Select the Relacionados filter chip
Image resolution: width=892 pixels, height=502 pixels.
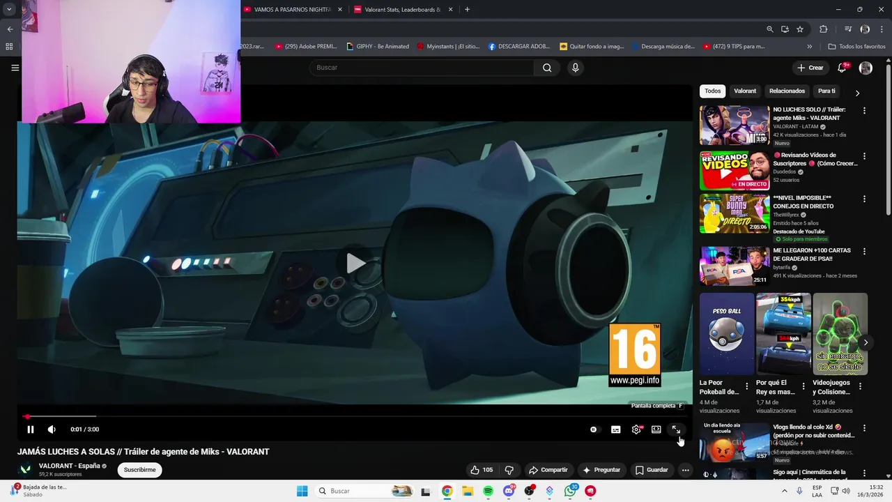click(787, 91)
